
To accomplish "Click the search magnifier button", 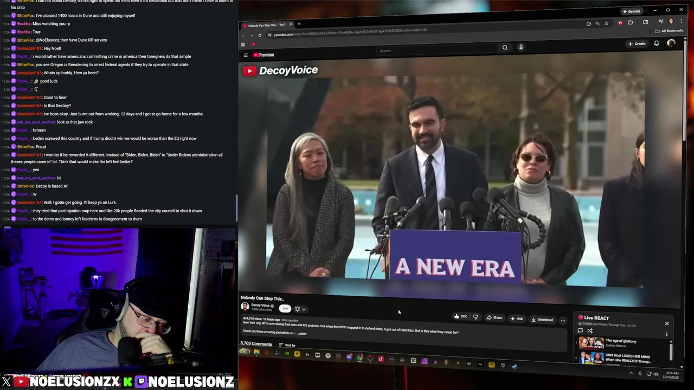I will pyautogui.click(x=505, y=48).
